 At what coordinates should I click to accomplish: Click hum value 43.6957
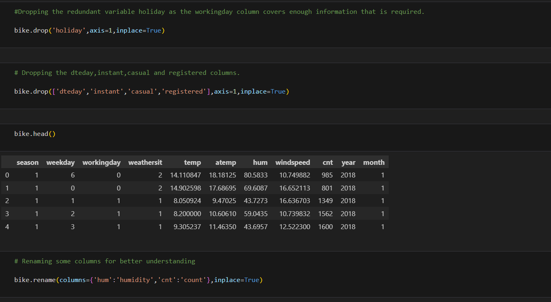(x=256, y=226)
